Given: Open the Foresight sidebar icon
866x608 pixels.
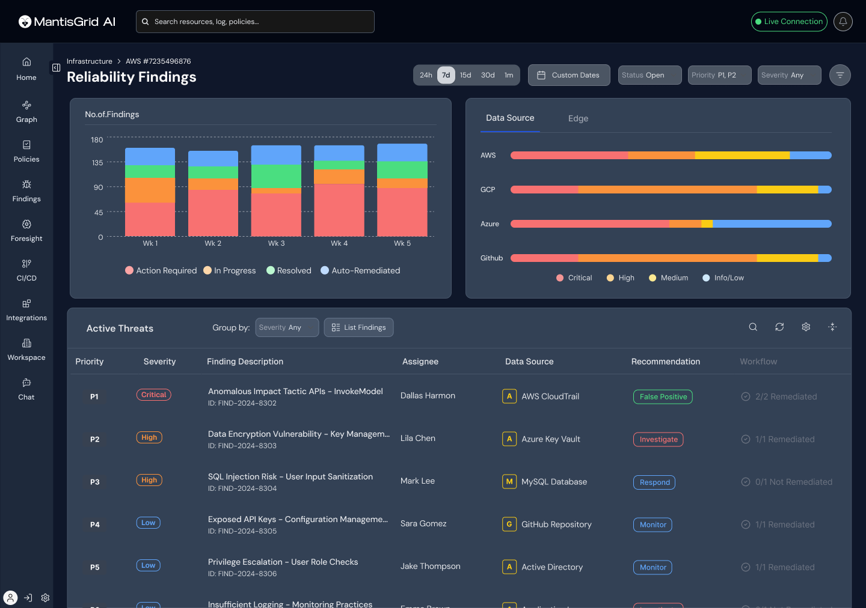Looking at the screenshot, I should click(x=26, y=231).
